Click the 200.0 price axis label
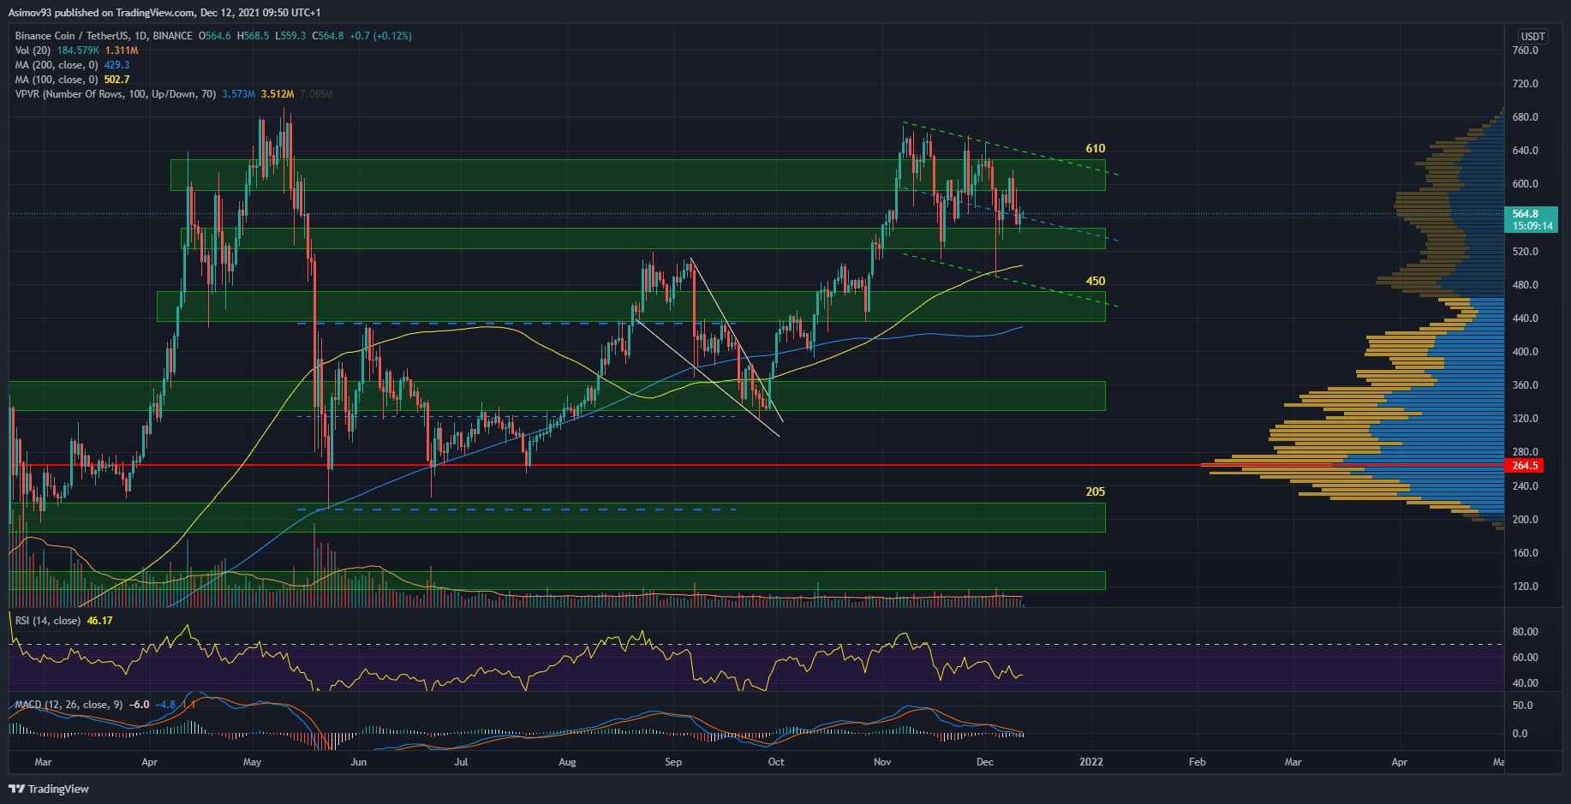Screen dimensions: 1571x804 1526,520
